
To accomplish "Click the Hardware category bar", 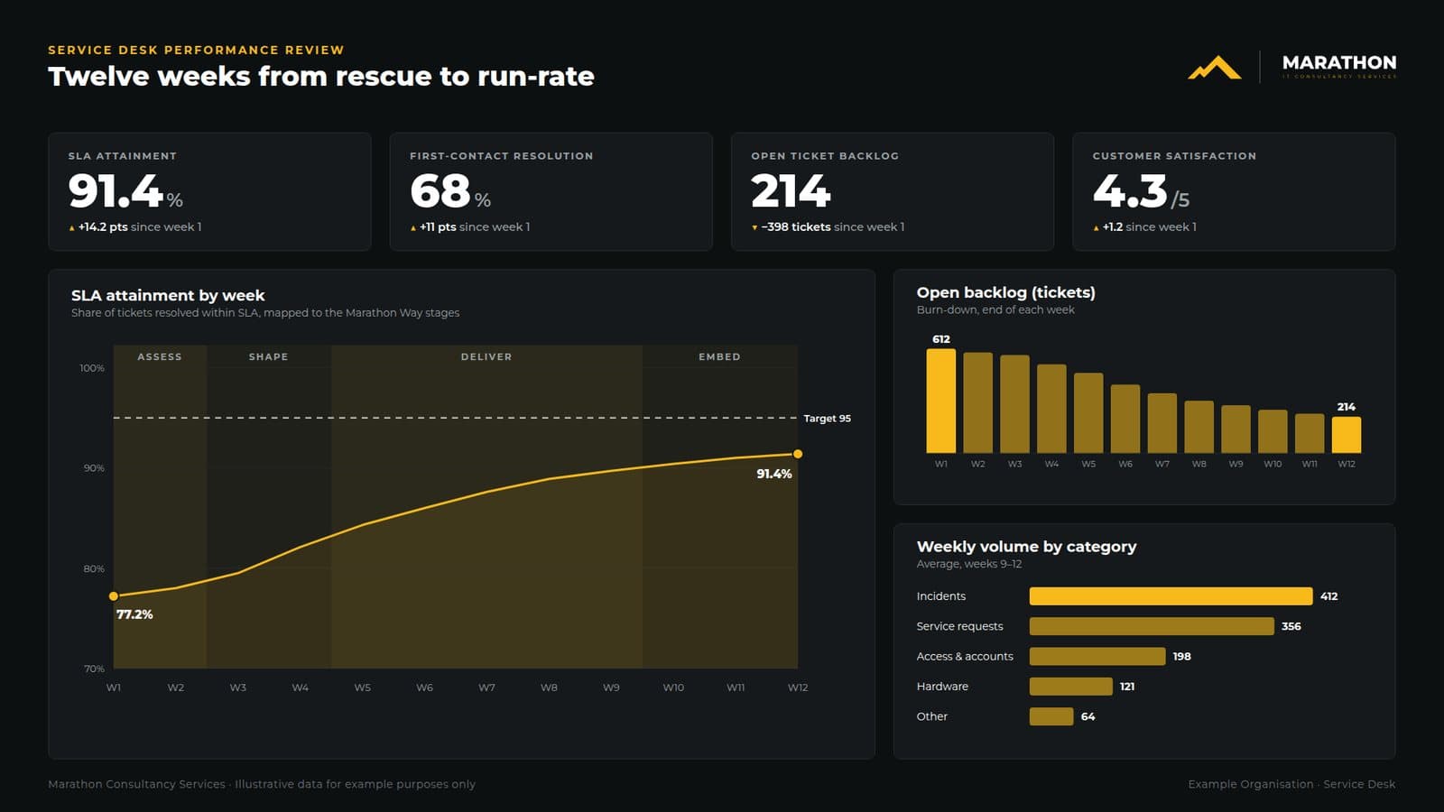I will tap(1071, 687).
